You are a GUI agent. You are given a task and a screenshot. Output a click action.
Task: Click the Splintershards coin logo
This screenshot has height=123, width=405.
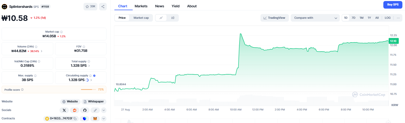[4, 7]
